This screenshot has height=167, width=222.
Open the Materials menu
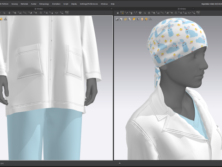pyautogui.click(x=24, y=4)
